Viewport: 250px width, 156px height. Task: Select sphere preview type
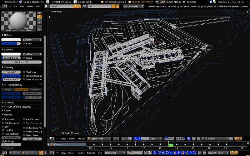click(x=39, y=16)
